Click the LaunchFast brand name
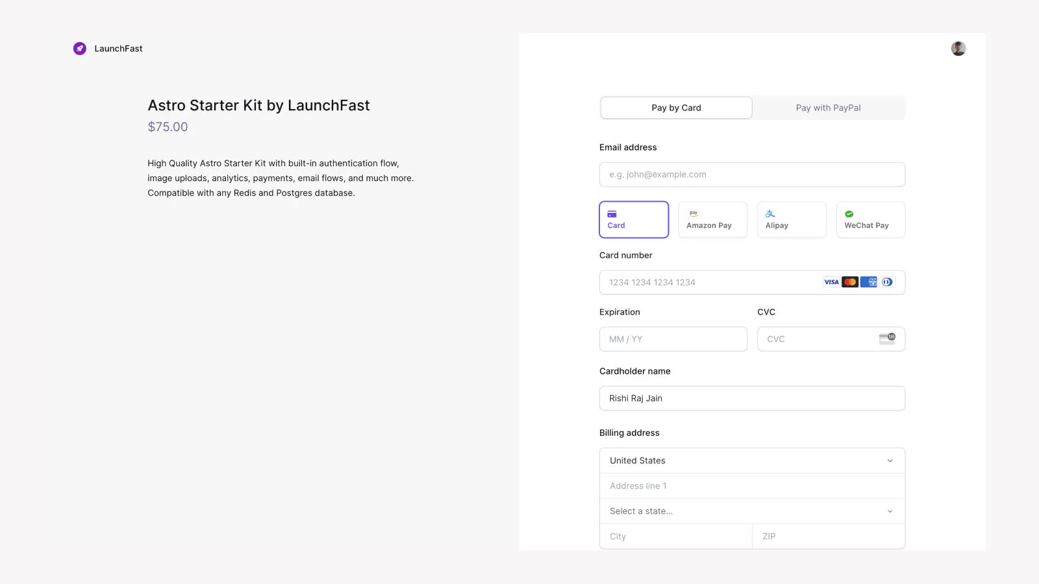Viewport: 1039px width, 584px height. click(118, 48)
